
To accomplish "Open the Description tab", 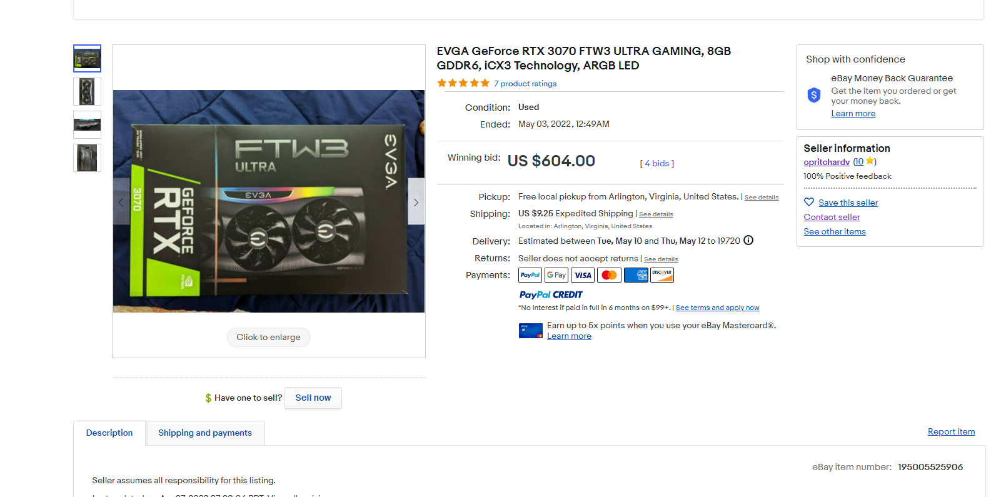I will click(x=109, y=433).
